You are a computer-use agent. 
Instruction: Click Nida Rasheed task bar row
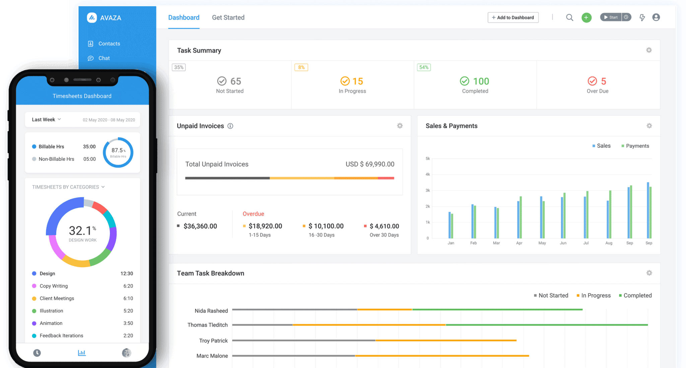[407, 310]
